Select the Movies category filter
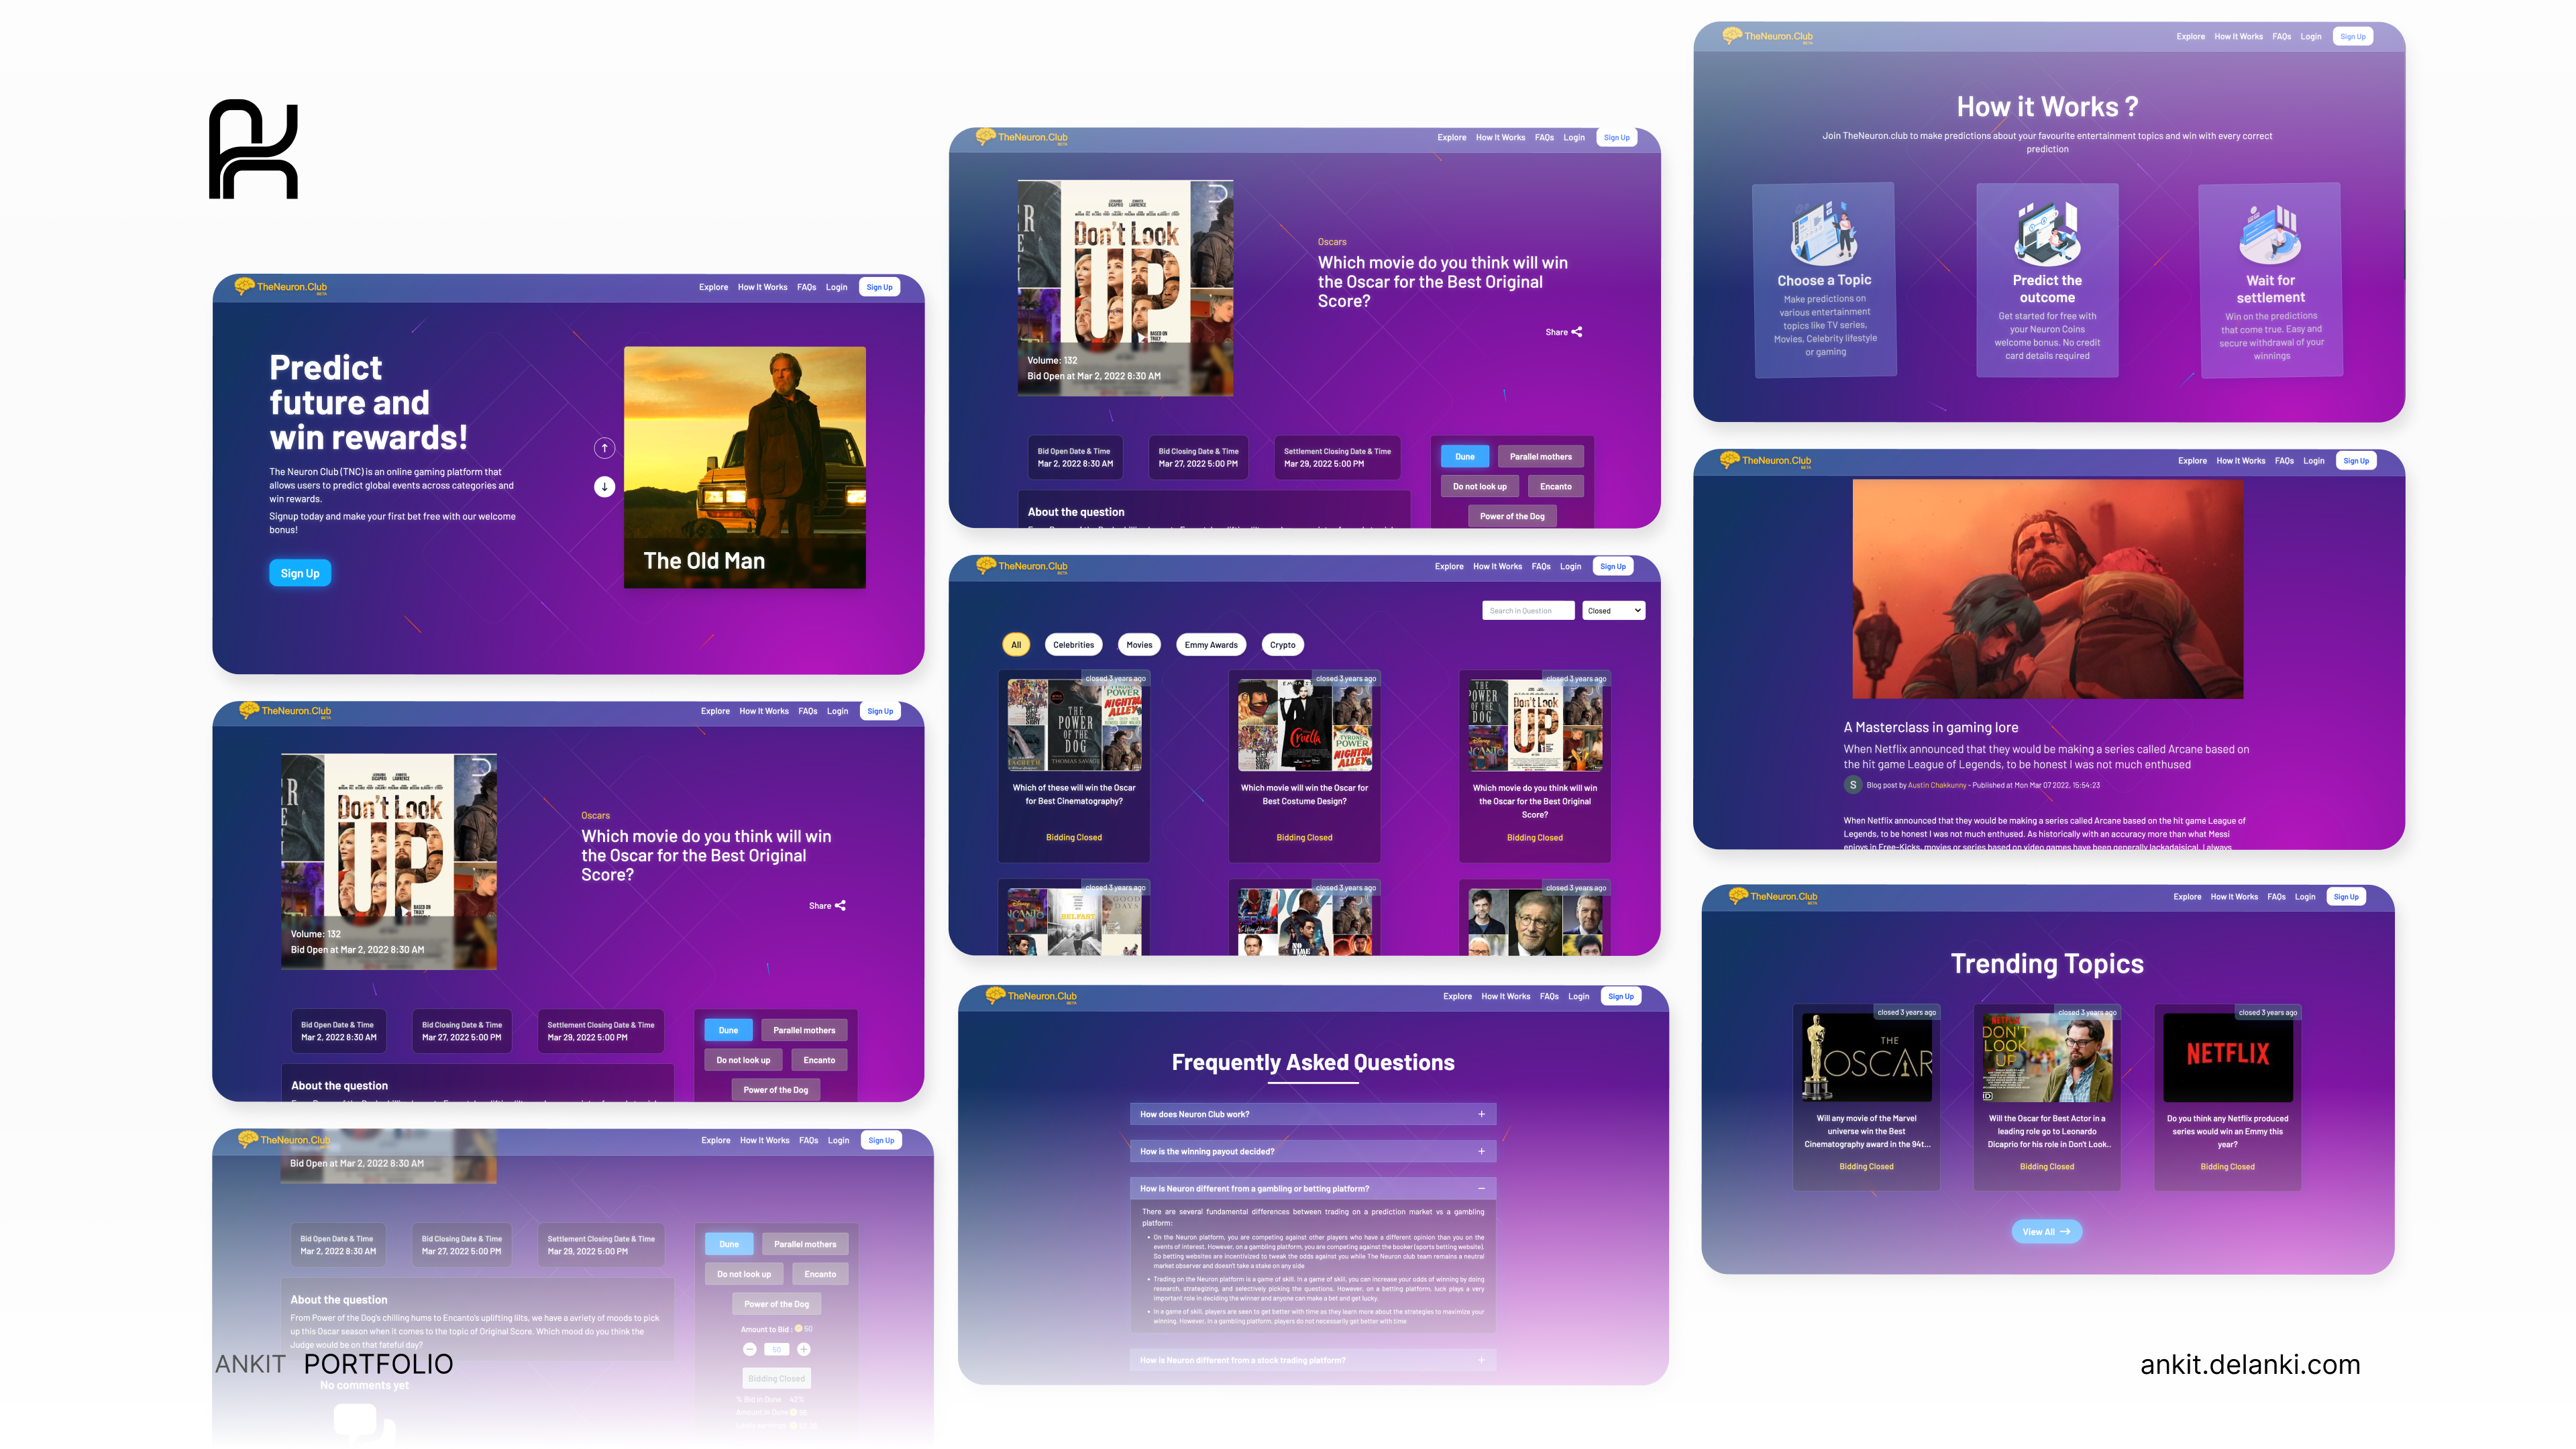This screenshot has height=1449, width=2576. pyautogui.click(x=1139, y=645)
